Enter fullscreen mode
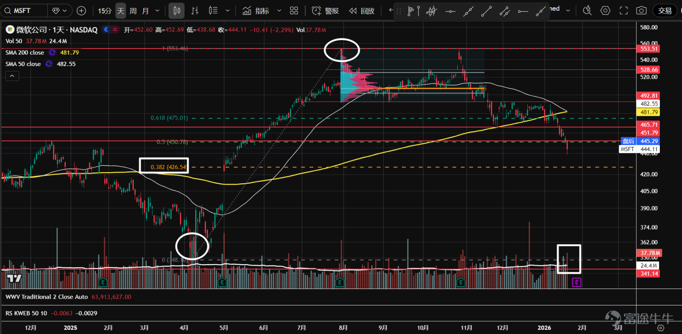The height and width of the screenshot is (334, 682). pos(624,11)
